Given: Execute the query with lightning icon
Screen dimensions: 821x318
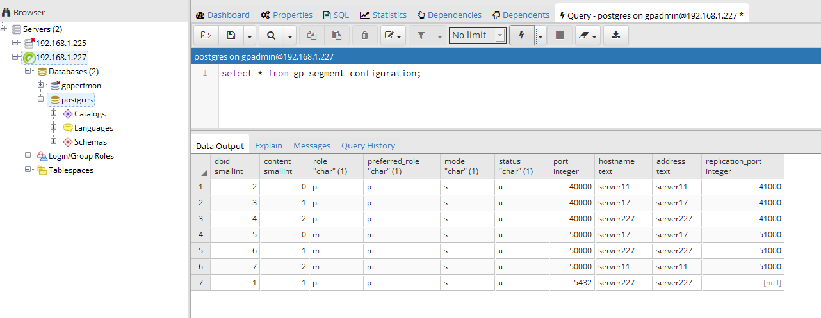Looking at the screenshot, I should pyautogui.click(x=521, y=35).
